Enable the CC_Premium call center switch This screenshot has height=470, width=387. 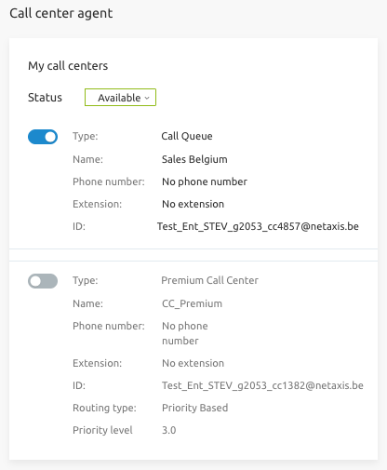[43, 281]
